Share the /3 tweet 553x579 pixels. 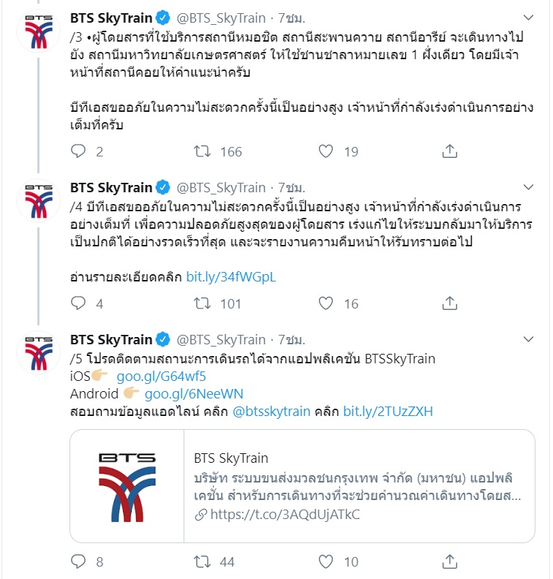(451, 151)
